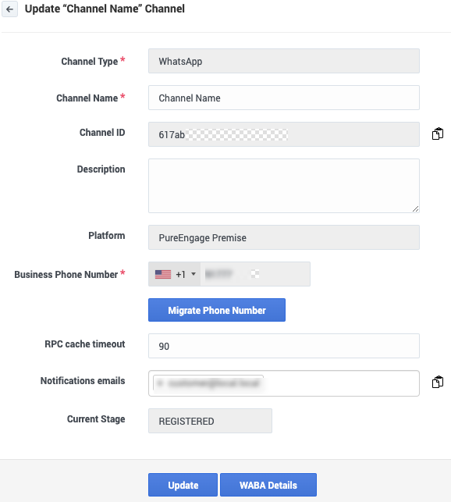This screenshot has height=502, width=451.
Task: Copy the notification emails to clipboard
Action: click(x=437, y=382)
